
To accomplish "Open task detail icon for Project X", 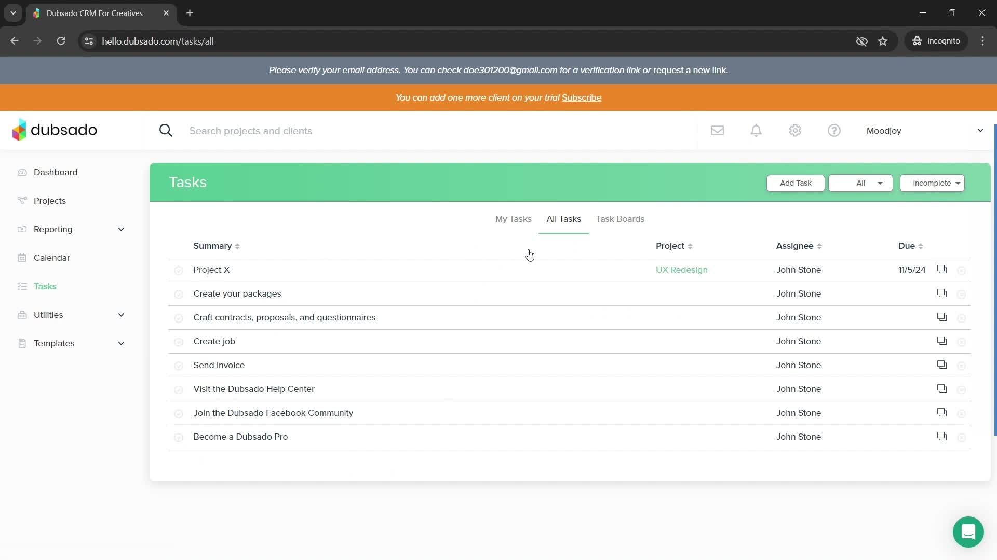I will coord(942,269).
